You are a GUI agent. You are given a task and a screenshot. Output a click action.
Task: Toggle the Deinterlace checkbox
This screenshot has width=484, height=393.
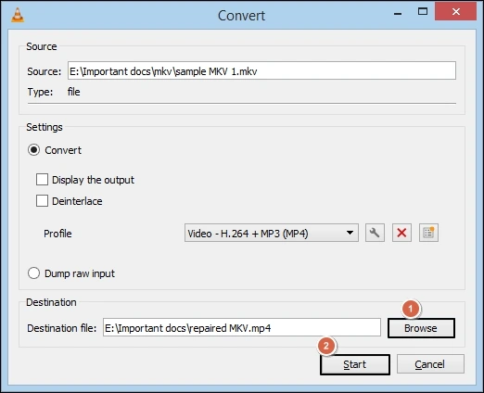[42, 200]
